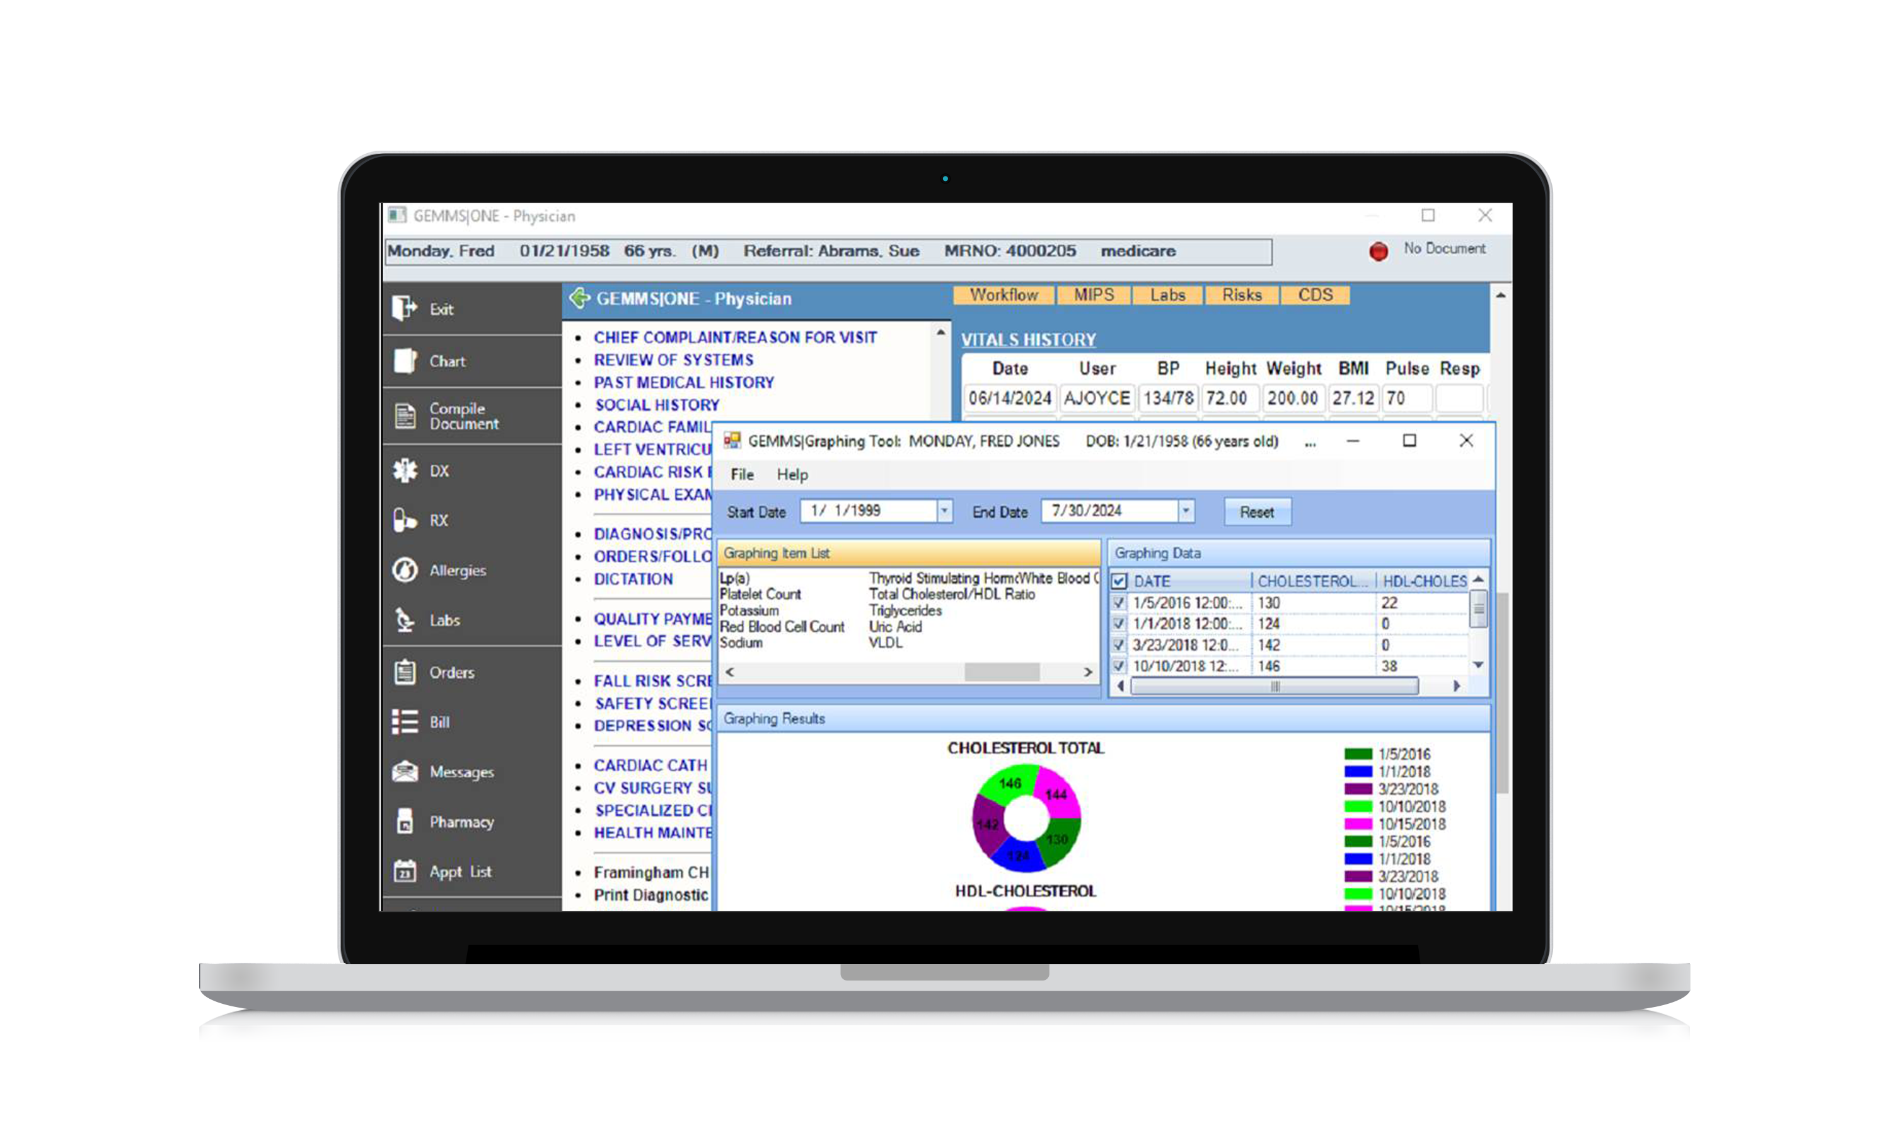Switch to the MIPS tab
Image resolution: width=1891 pixels, height=1135 pixels.
tap(1094, 295)
